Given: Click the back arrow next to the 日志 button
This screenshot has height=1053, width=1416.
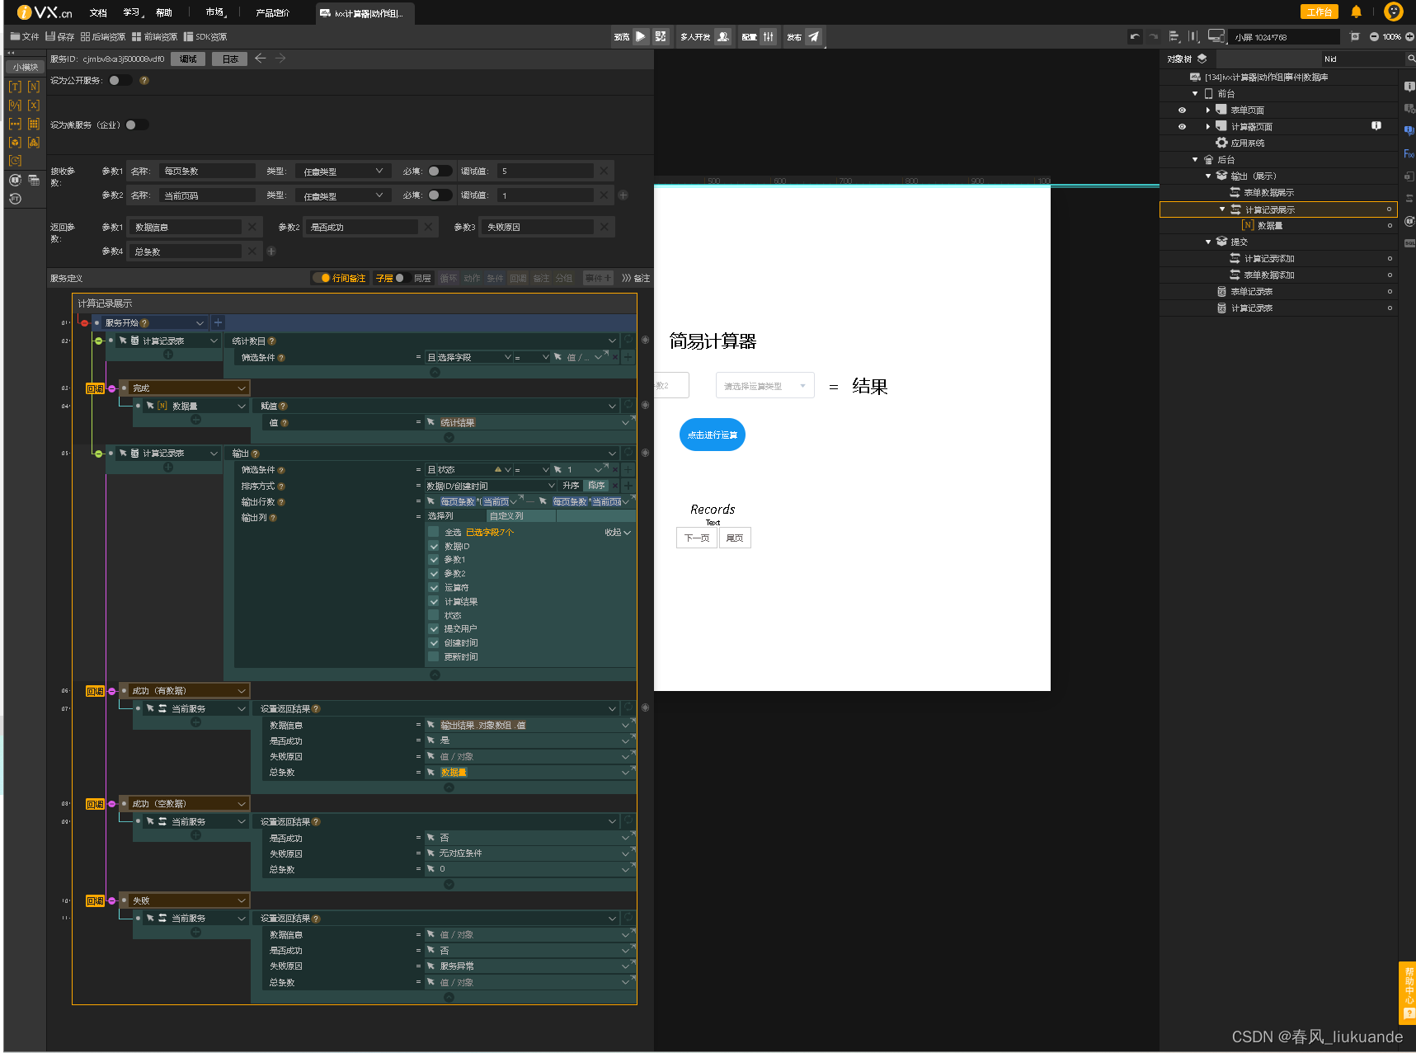Looking at the screenshot, I should pos(261,59).
